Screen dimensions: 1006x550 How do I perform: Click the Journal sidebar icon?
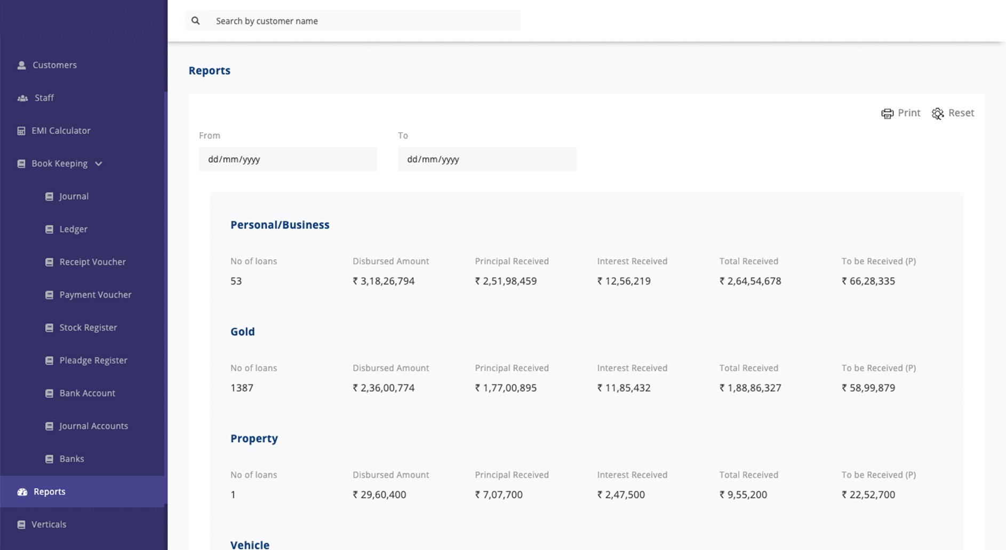(x=49, y=197)
